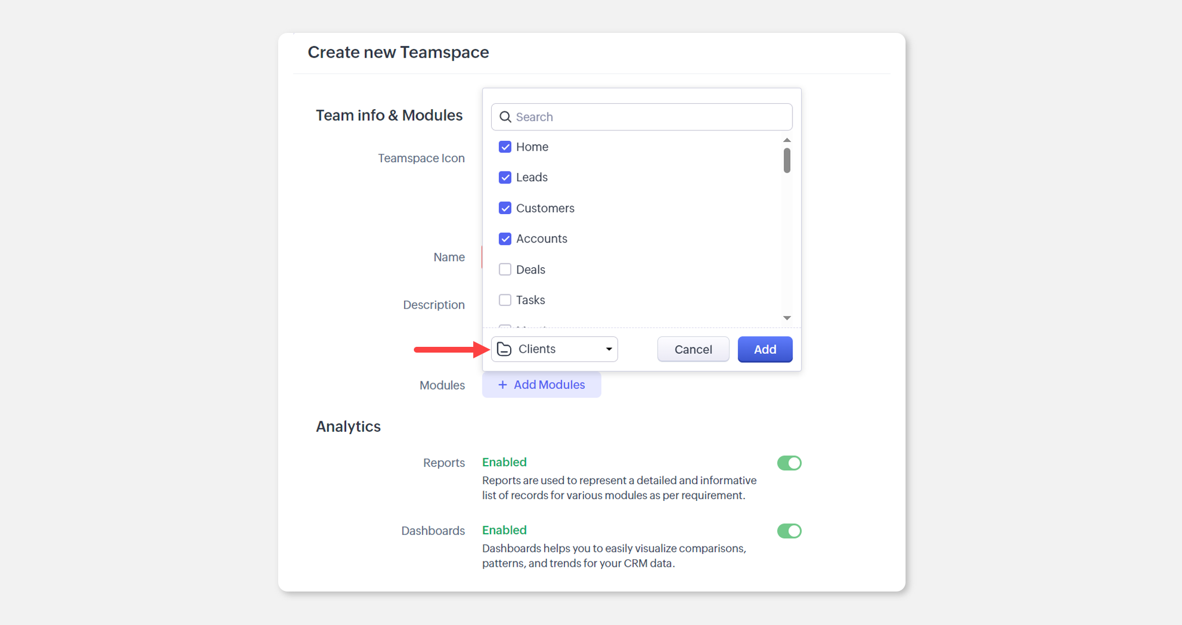The width and height of the screenshot is (1182, 625).
Task: Click the dropdown caret beside Clients
Action: (x=608, y=349)
